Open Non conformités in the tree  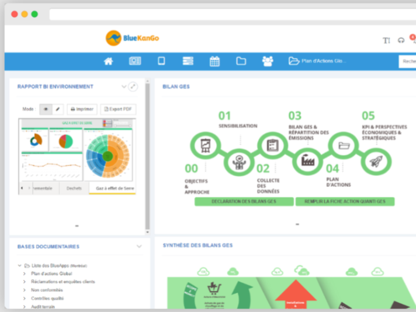coord(47,290)
